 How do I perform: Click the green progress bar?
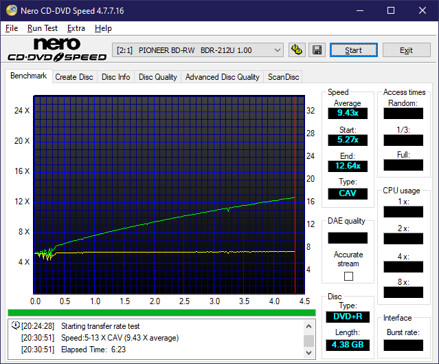[x=161, y=312]
